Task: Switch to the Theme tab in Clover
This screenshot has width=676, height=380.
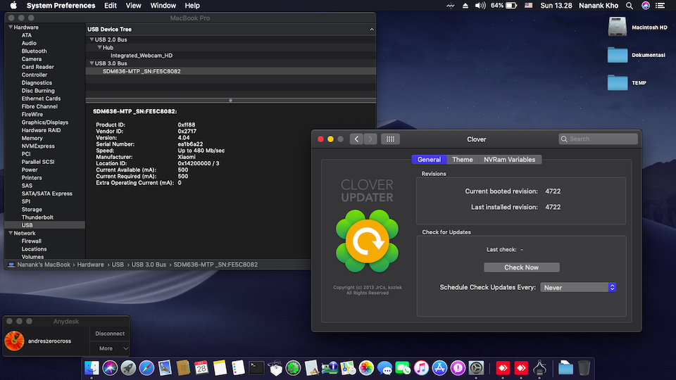Action: (x=462, y=160)
